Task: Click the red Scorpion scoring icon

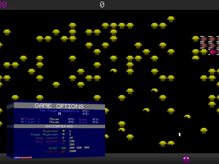Action: coord(63,151)
